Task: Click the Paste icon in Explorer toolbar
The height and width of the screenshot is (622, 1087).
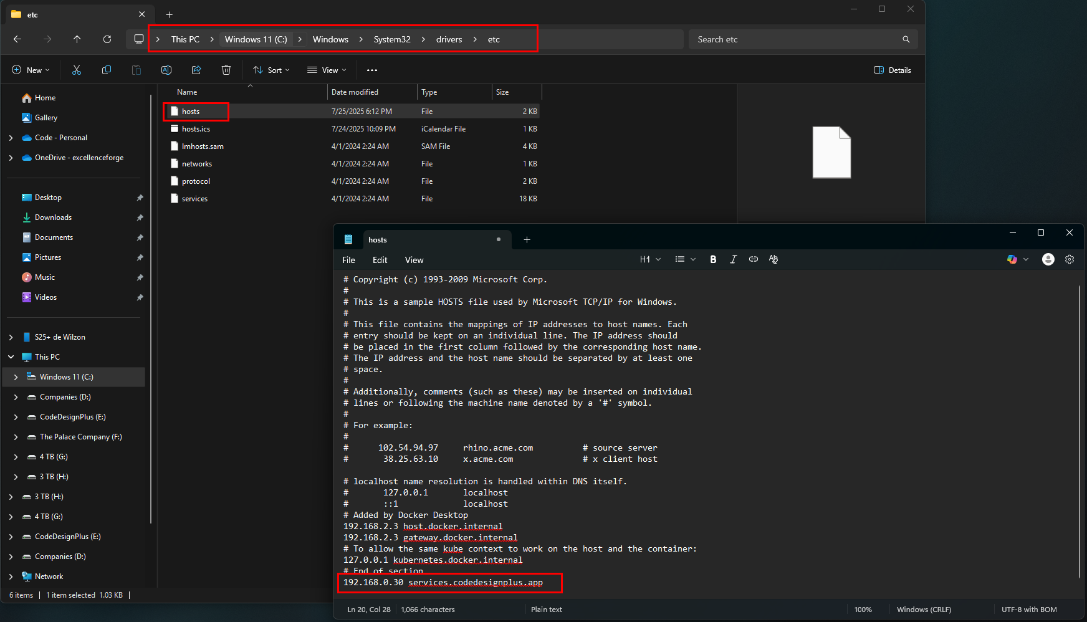Action: 136,70
